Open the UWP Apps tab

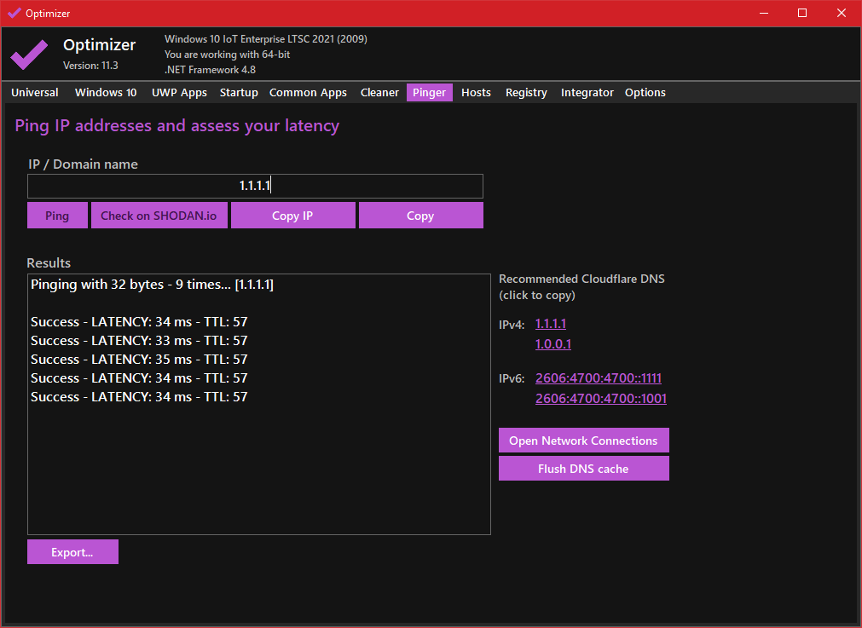tap(179, 93)
